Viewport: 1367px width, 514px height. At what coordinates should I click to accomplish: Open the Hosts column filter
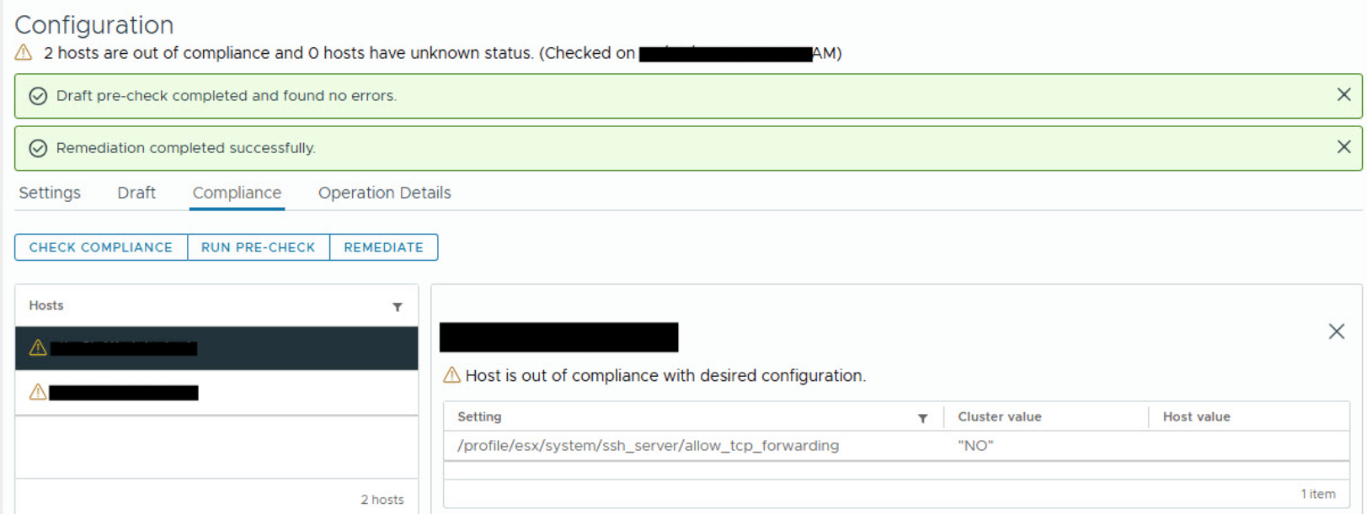pos(398,307)
